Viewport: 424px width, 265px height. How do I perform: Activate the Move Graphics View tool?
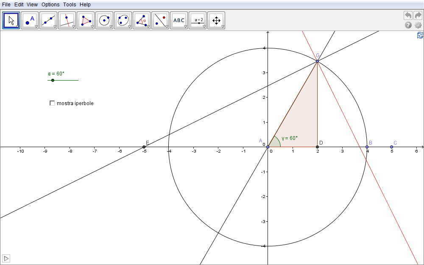click(216, 20)
